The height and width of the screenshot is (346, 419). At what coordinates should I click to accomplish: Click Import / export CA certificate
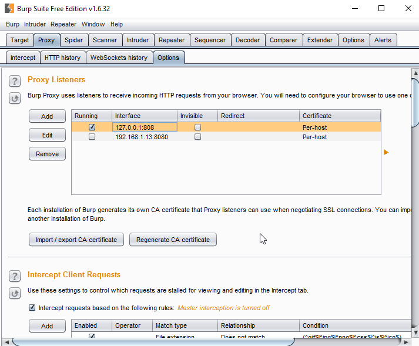coord(76,240)
